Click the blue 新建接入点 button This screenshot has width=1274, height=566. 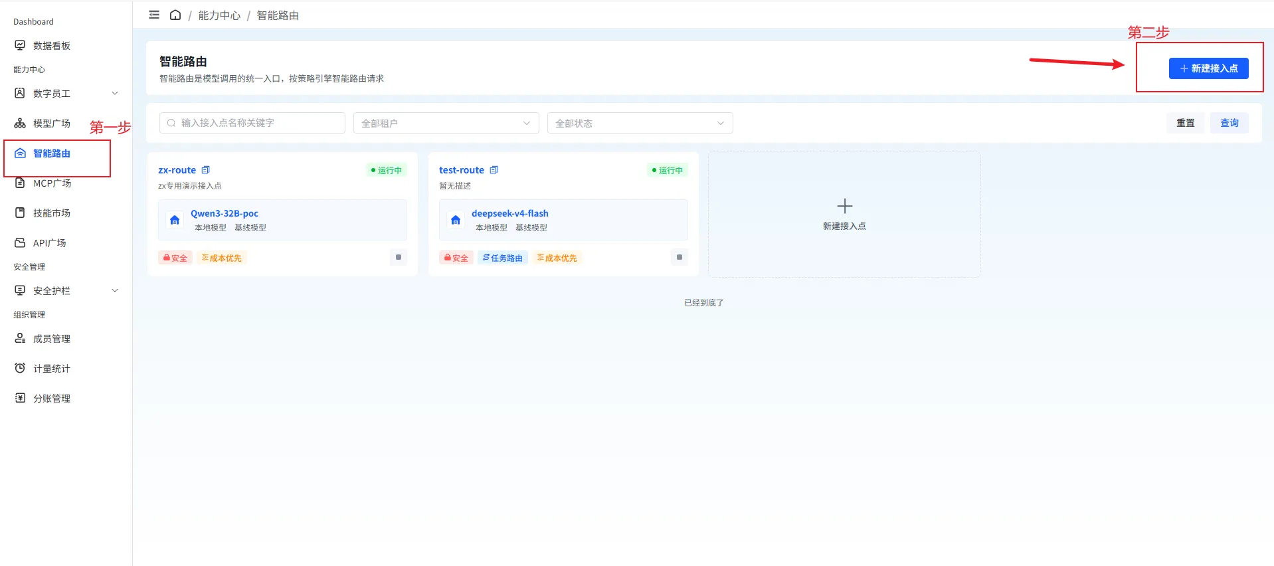pos(1208,68)
